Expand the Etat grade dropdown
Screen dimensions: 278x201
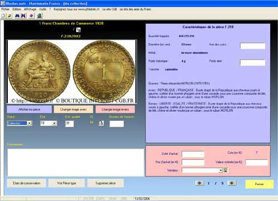point(54,123)
